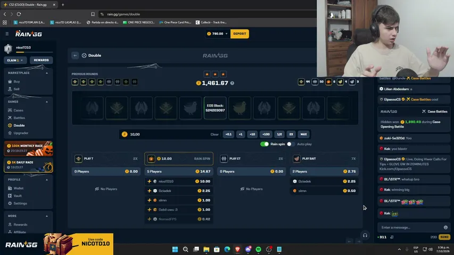This screenshot has height=255, width=454.
Task: Open the 100K Monthly Race banner
Action: (x=28, y=148)
